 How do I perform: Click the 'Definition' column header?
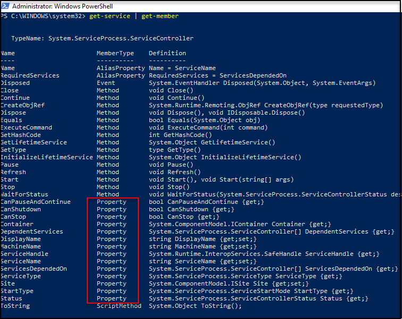coord(167,53)
